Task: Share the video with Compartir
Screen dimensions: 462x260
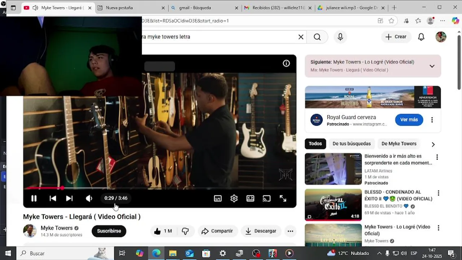Action: (x=217, y=231)
